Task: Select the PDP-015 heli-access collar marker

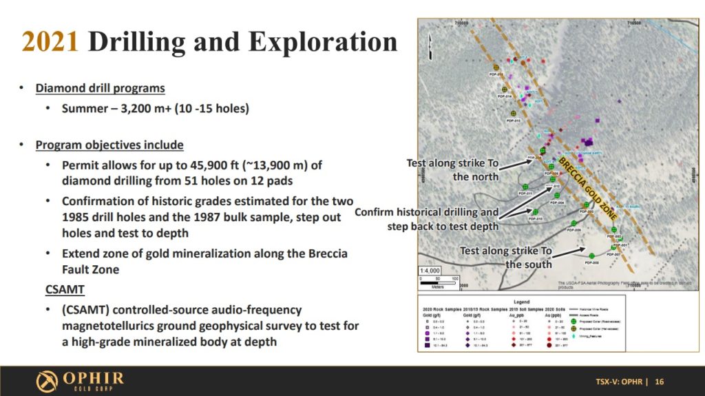Action: pos(496,67)
